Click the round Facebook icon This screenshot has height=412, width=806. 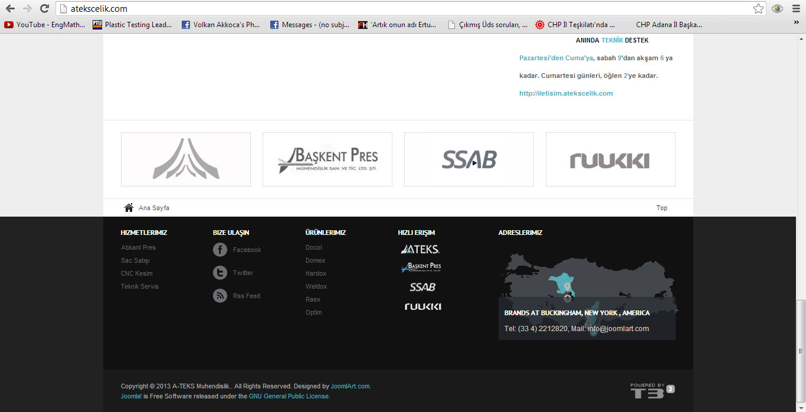(220, 250)
